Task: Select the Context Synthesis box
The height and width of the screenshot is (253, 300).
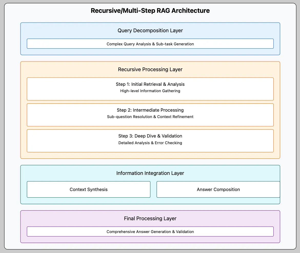Action: click(x=88, y=189)
